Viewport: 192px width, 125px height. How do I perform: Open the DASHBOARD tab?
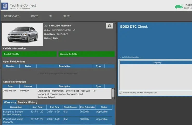point(12,16)
